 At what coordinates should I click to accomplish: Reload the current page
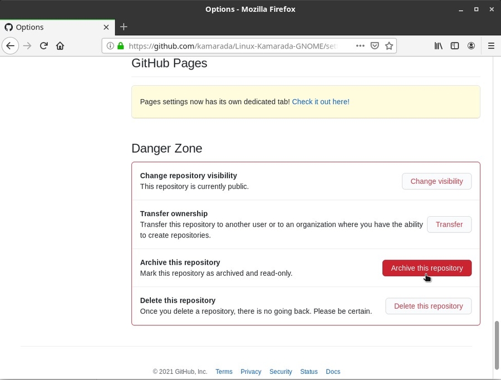click(43, 46)
